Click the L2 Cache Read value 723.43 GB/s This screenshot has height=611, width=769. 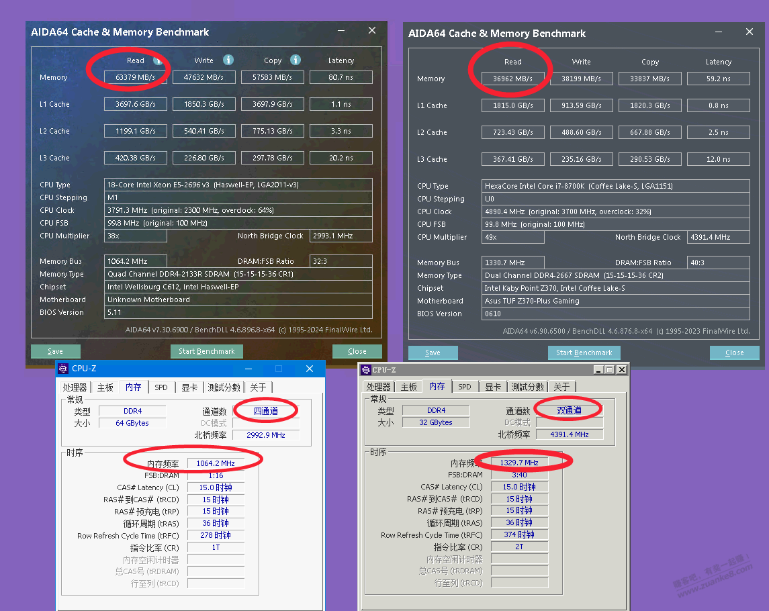(513, 132)
